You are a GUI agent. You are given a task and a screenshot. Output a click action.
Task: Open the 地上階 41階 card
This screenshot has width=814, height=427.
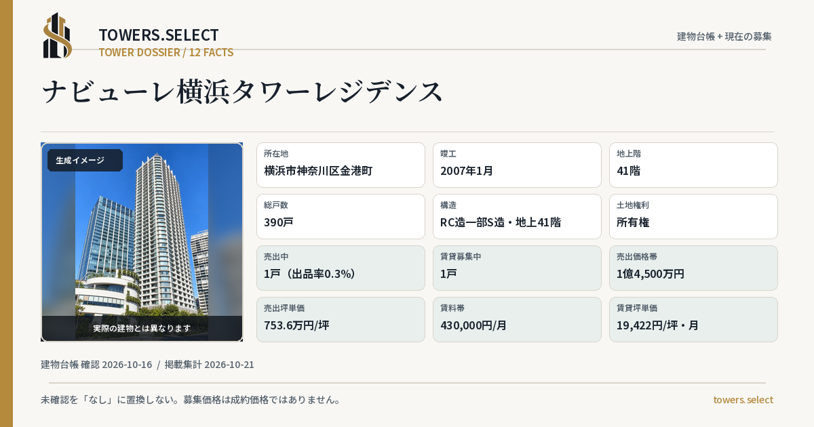(693, 165)
